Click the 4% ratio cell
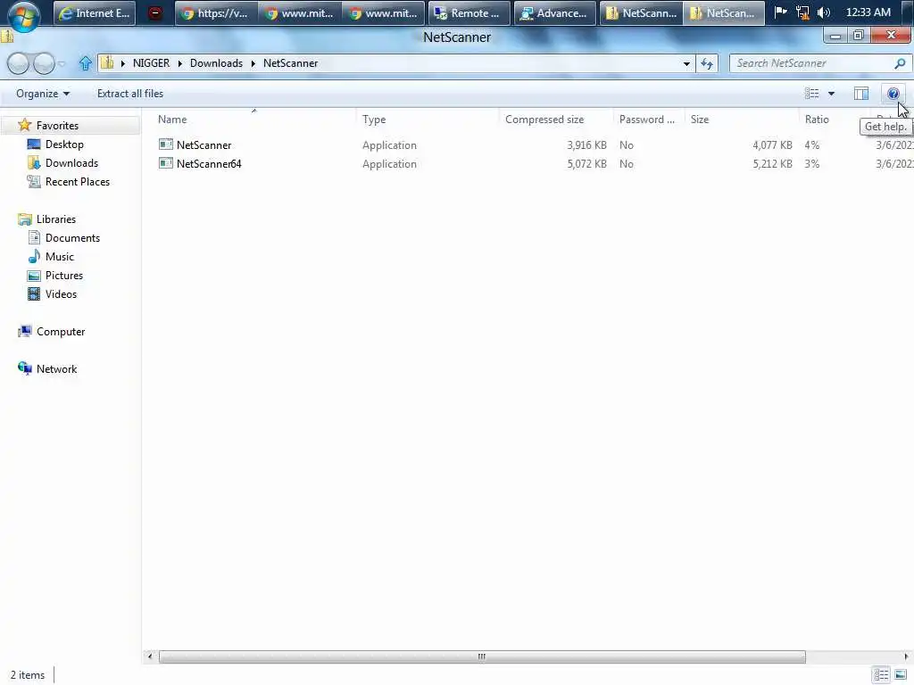Viewport: 914px width, 685px height. pyautogui.click(x=811, y=145)
